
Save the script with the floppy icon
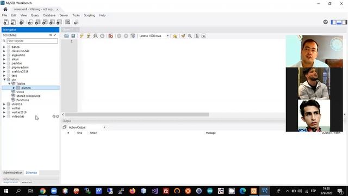point(73,36)
